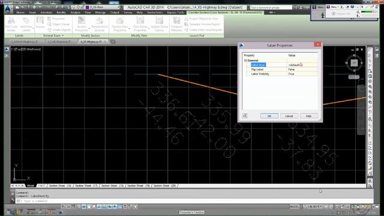Viewport: 384px width, 216px height.
Task: Open the Annotate ribbon tab
Action: click(x=46, y=12)
